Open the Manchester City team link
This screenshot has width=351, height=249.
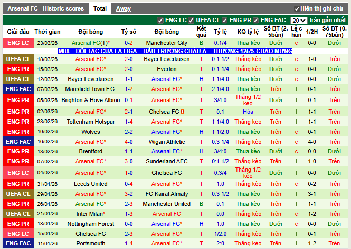click(166, 43)
